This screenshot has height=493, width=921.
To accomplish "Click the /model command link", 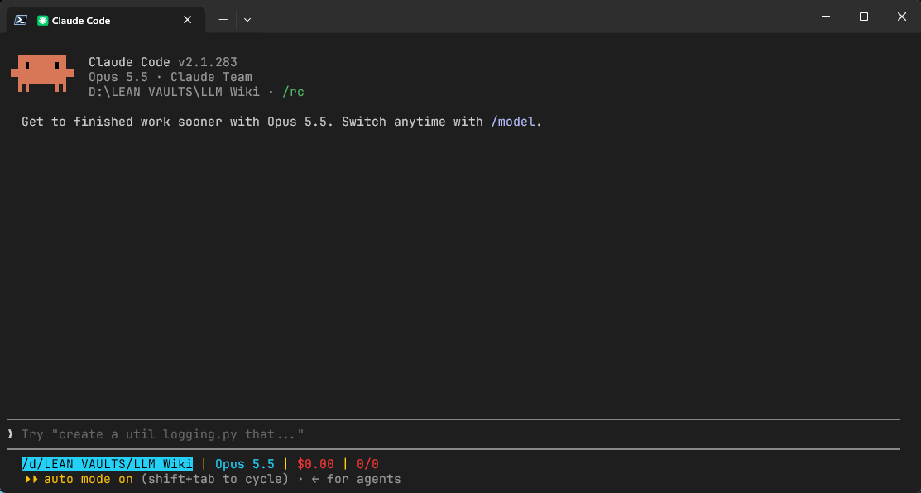I will 513,122.
